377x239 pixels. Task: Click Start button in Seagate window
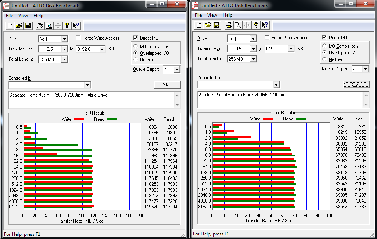point(167,85)
